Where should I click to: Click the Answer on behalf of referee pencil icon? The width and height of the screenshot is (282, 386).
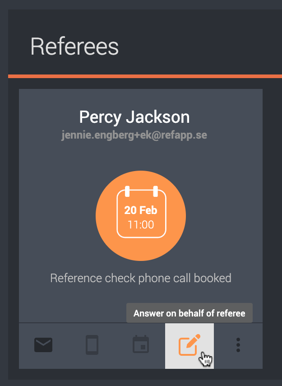[x=189, y=345]
